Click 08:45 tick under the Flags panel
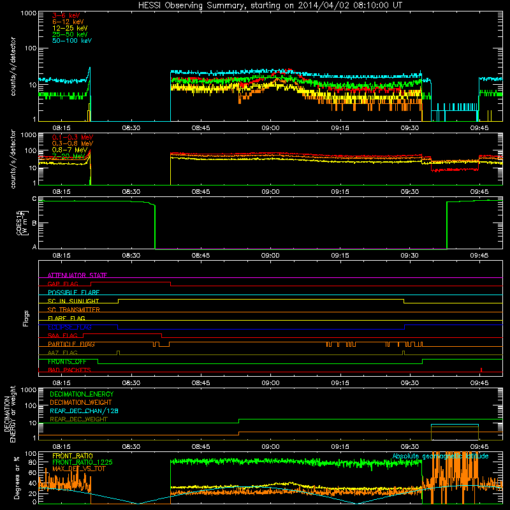The image size is (510, 510). click(x=201, y=383)
